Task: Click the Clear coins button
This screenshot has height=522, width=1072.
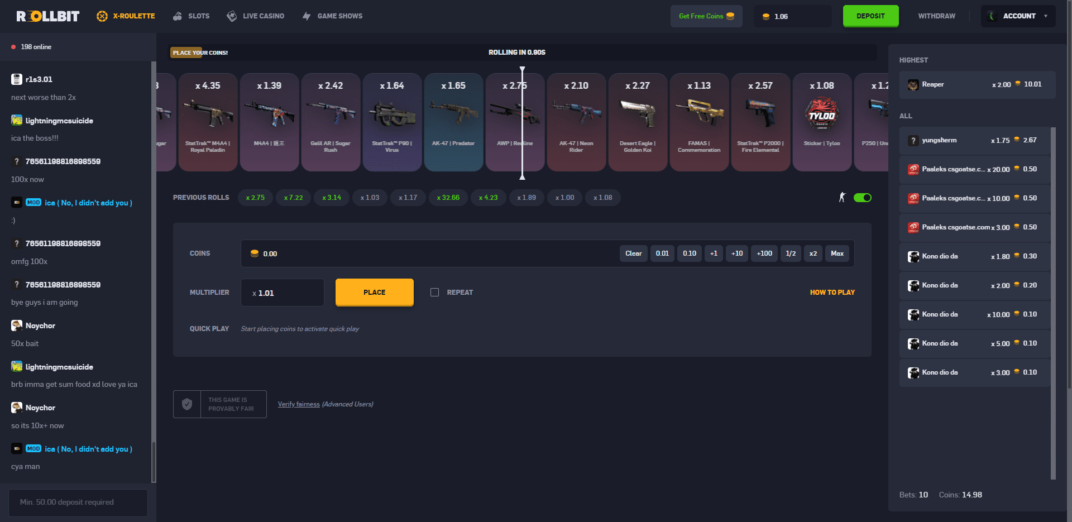Action: coord(634,253)
